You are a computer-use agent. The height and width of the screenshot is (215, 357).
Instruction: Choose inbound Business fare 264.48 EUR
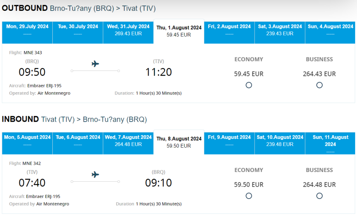pos(319,196)
